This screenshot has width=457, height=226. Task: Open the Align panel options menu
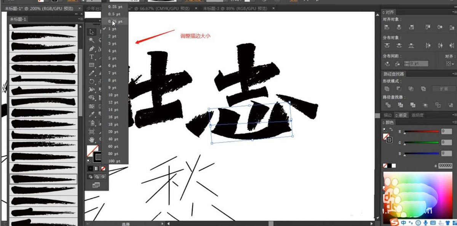[454, 13]
